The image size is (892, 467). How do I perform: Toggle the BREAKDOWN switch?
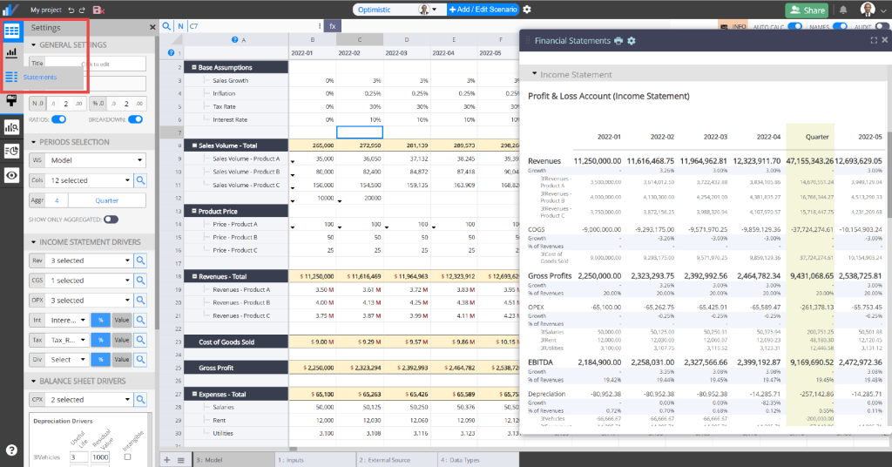point(135,119)
